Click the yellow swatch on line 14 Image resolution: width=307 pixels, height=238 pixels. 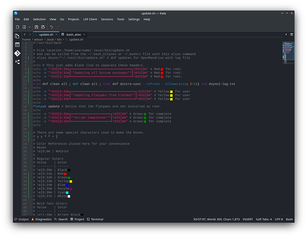171,92
